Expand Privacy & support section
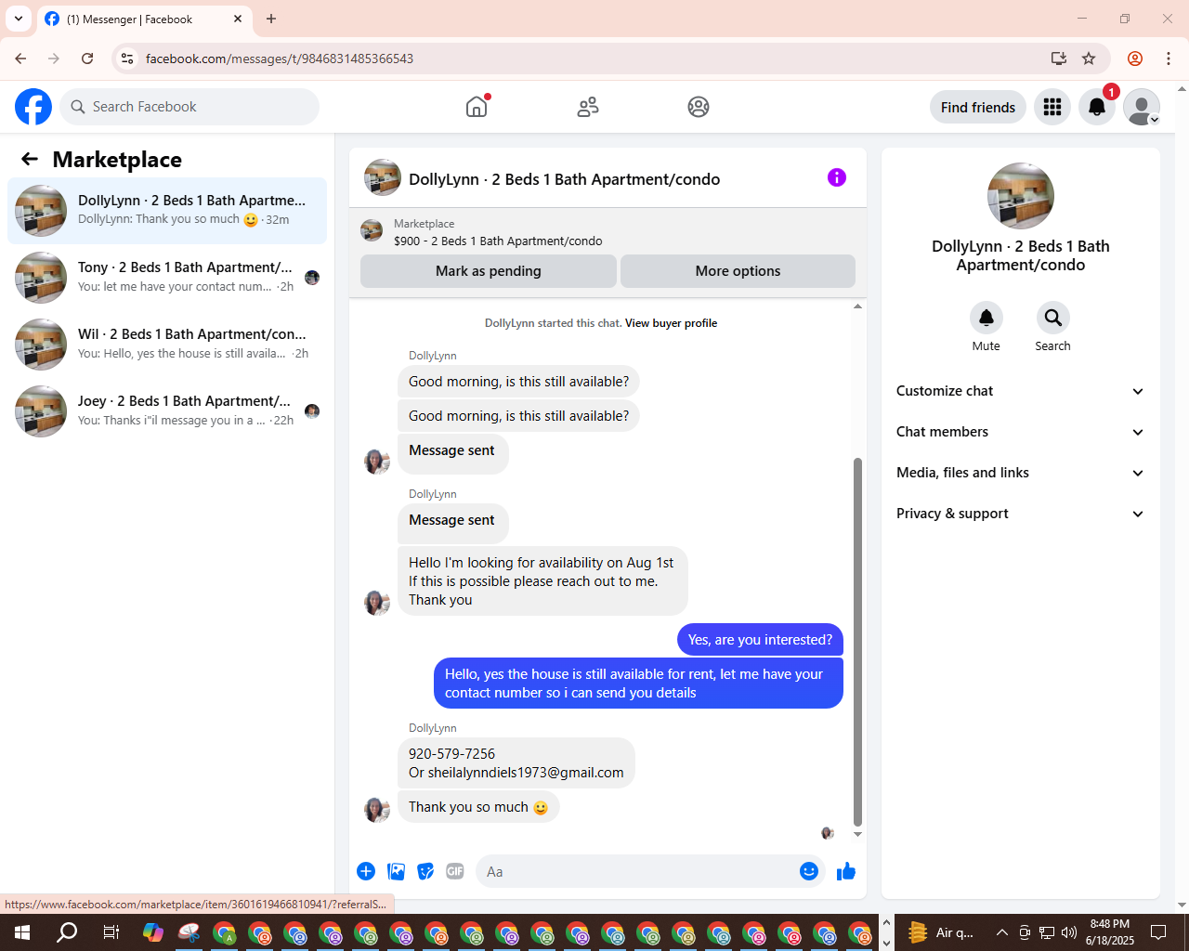1189x951 pixels. 1020,514
